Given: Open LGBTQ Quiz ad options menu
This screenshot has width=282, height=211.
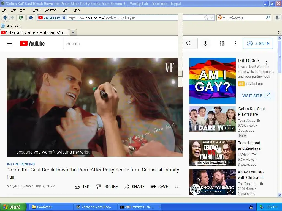Looking at the screenshot, I should point(267,63).
